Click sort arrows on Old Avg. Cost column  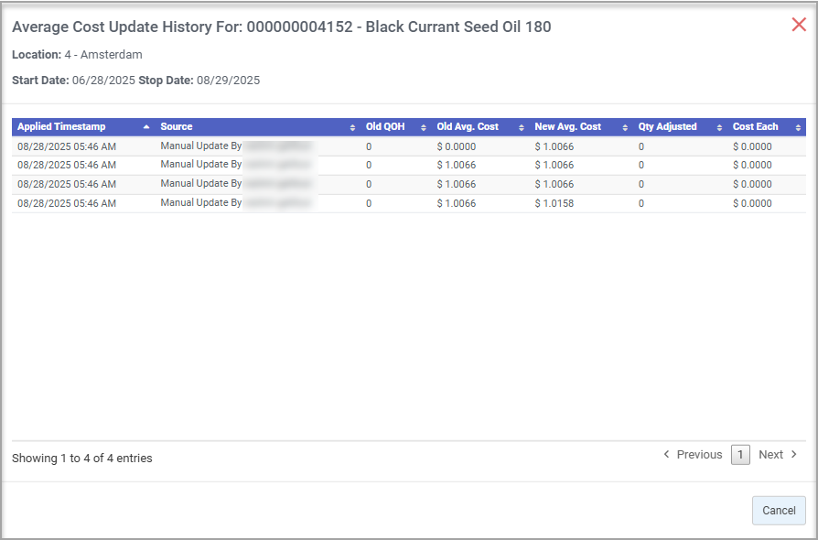pos(522,127)
